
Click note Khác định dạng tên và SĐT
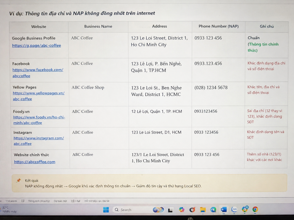pos(266,134)
